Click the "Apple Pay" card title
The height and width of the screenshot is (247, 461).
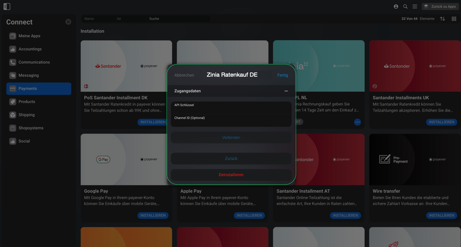pyautogui.click(x=191, y=191)
